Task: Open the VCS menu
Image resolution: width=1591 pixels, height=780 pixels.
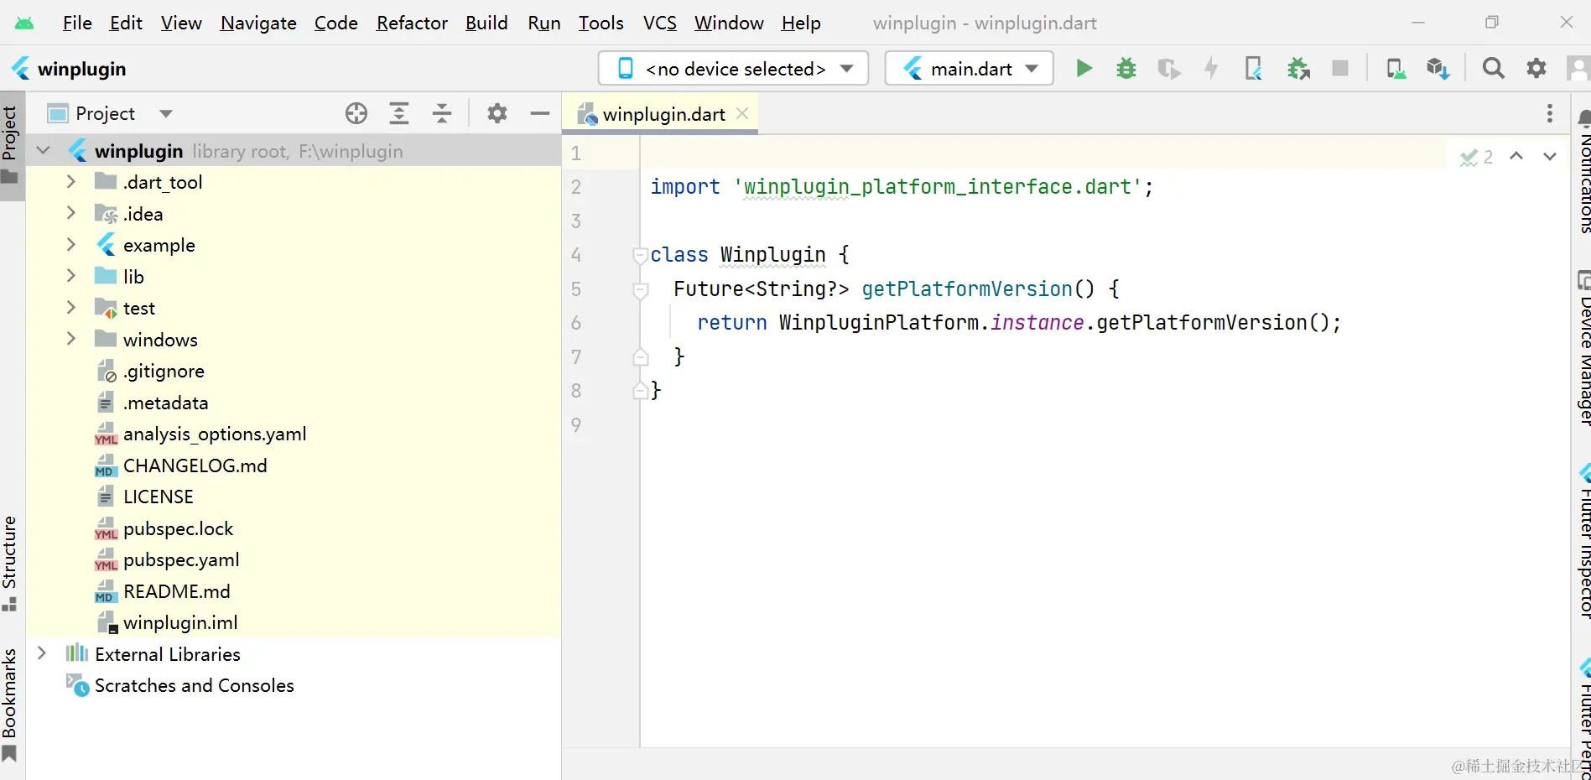Action: [x=659, y=23]
